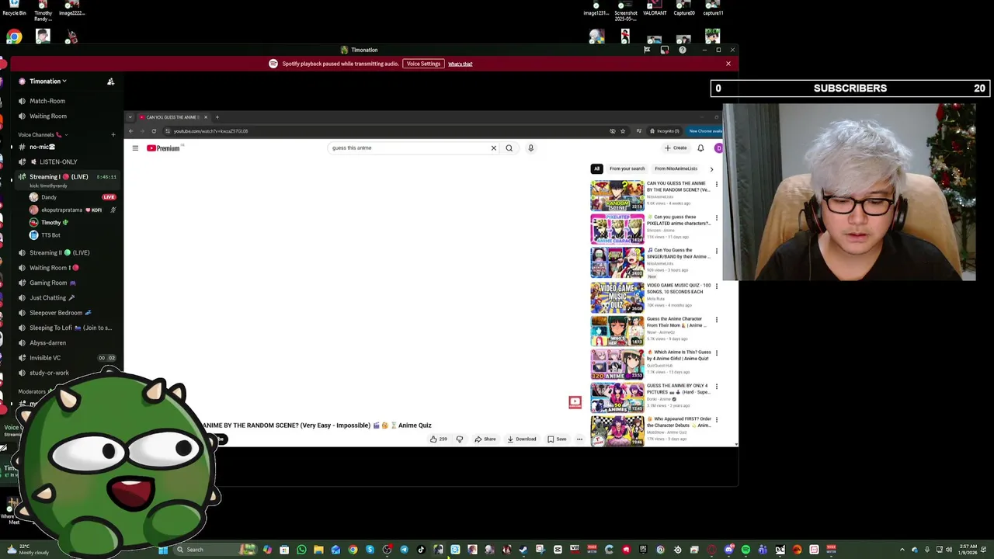
Task: Click Voice Settings in Spotify banner
Action: (x=423, y=64)
